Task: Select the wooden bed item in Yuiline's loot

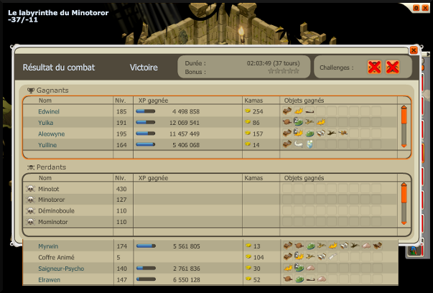Action: pyautogui.click(x=287, y=144)
